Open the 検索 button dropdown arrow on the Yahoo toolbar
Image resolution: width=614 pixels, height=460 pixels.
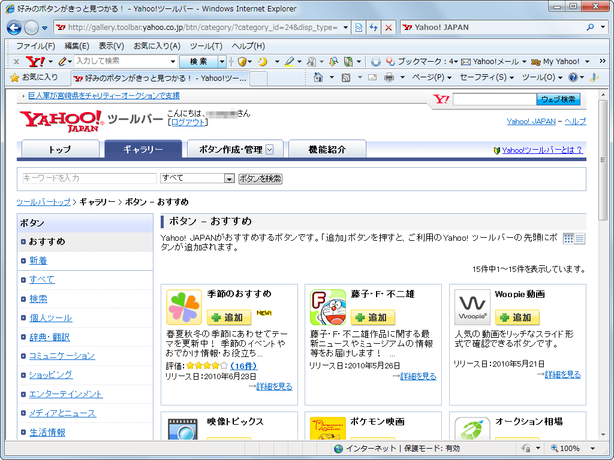(x=222, y=62)
